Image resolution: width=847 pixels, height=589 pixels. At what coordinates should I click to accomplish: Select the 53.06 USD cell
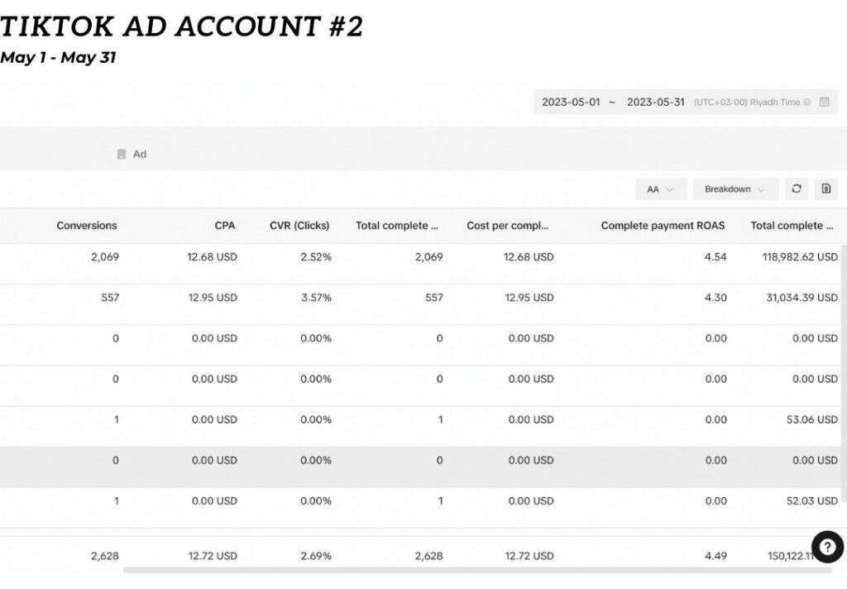tap(812, 420)
